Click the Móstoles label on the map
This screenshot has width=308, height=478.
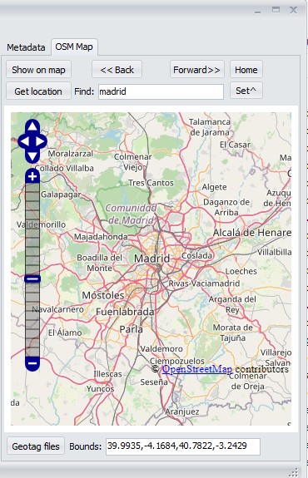point(103,295)
